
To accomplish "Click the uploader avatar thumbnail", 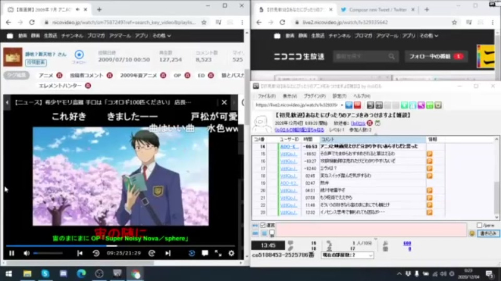I will [13, 57].
